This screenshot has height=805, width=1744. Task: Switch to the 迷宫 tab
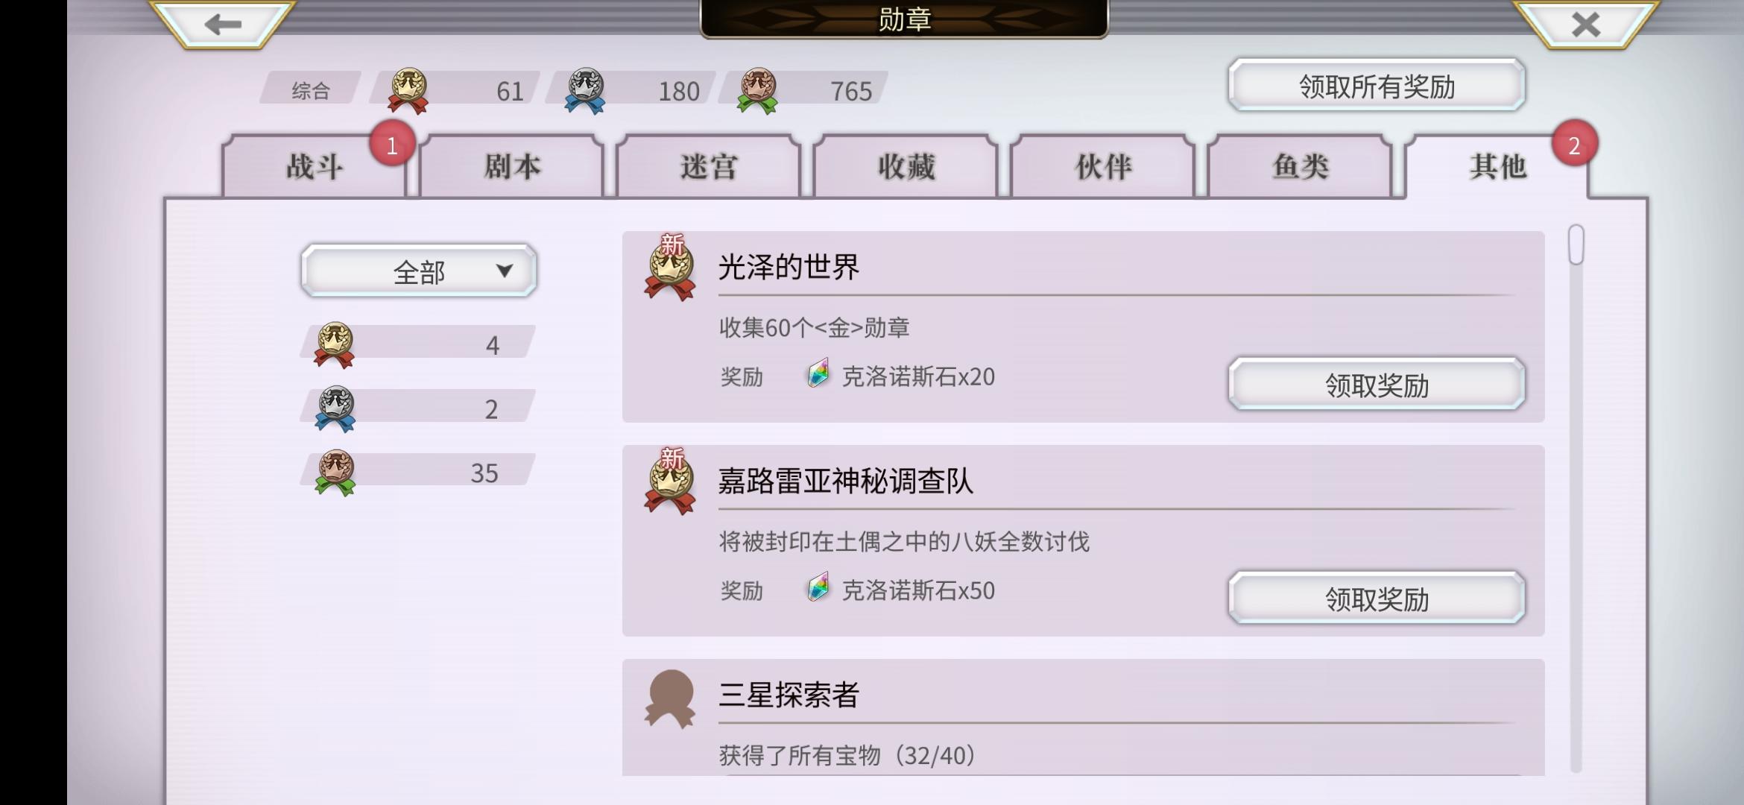(x=709, y=166)
